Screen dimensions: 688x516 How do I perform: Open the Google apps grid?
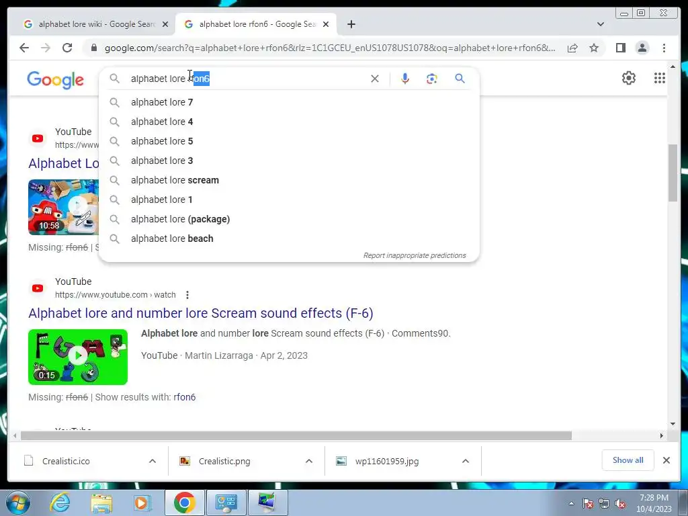pyautogui.click(x=660, y=78)
